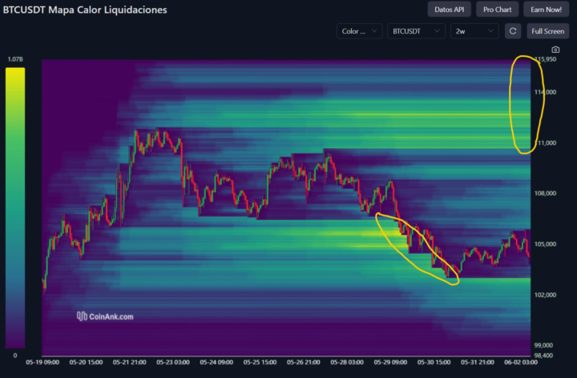Click the 05-19 09:00 time label
This screenshot has height=378, width=577.
pyautogui.click(x=42, y=363)
